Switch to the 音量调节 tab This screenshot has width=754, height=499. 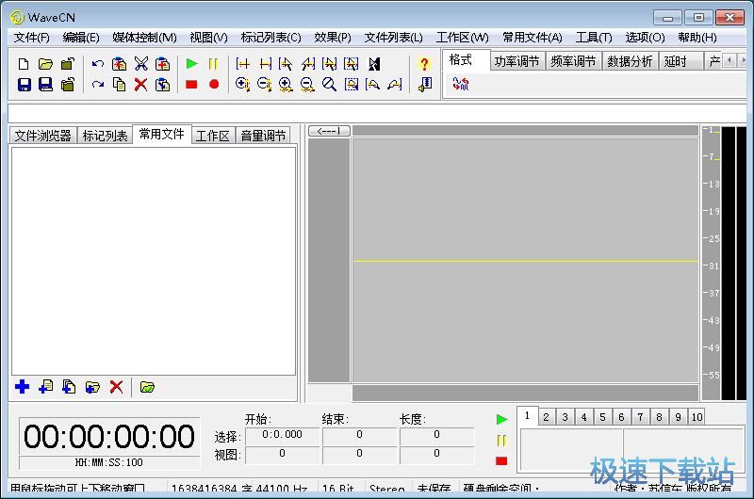[x=263, y=136]
